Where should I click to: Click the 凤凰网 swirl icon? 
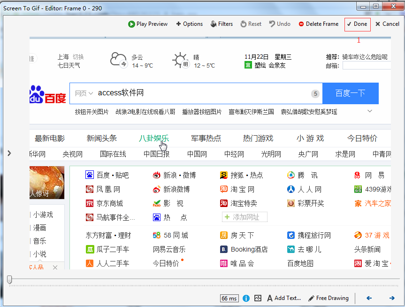(x=90, y=189)
